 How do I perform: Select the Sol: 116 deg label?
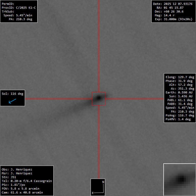click(x=13, y=94)
